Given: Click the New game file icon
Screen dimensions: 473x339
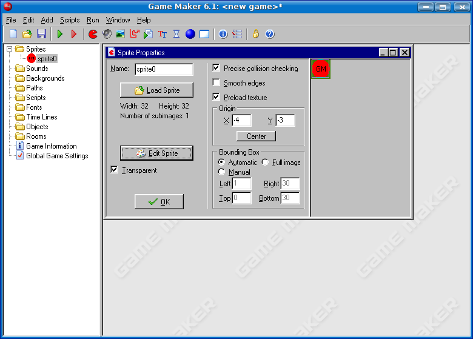Looking at the screenshot, I should (x=13, y=34).
